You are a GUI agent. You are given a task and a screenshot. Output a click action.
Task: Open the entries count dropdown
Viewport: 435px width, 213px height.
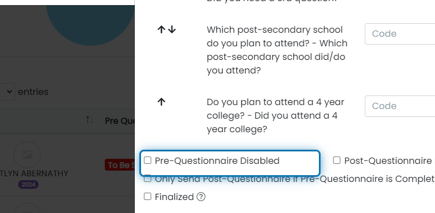click(7, 92)
